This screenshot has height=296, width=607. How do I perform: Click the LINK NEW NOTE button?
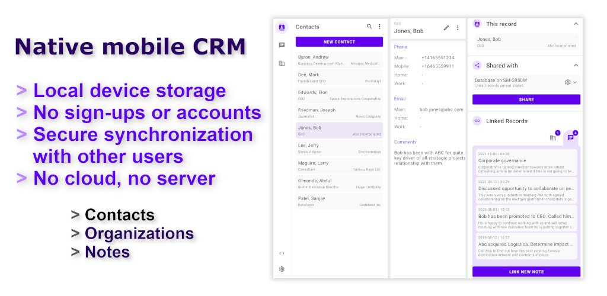click(526, 272)
